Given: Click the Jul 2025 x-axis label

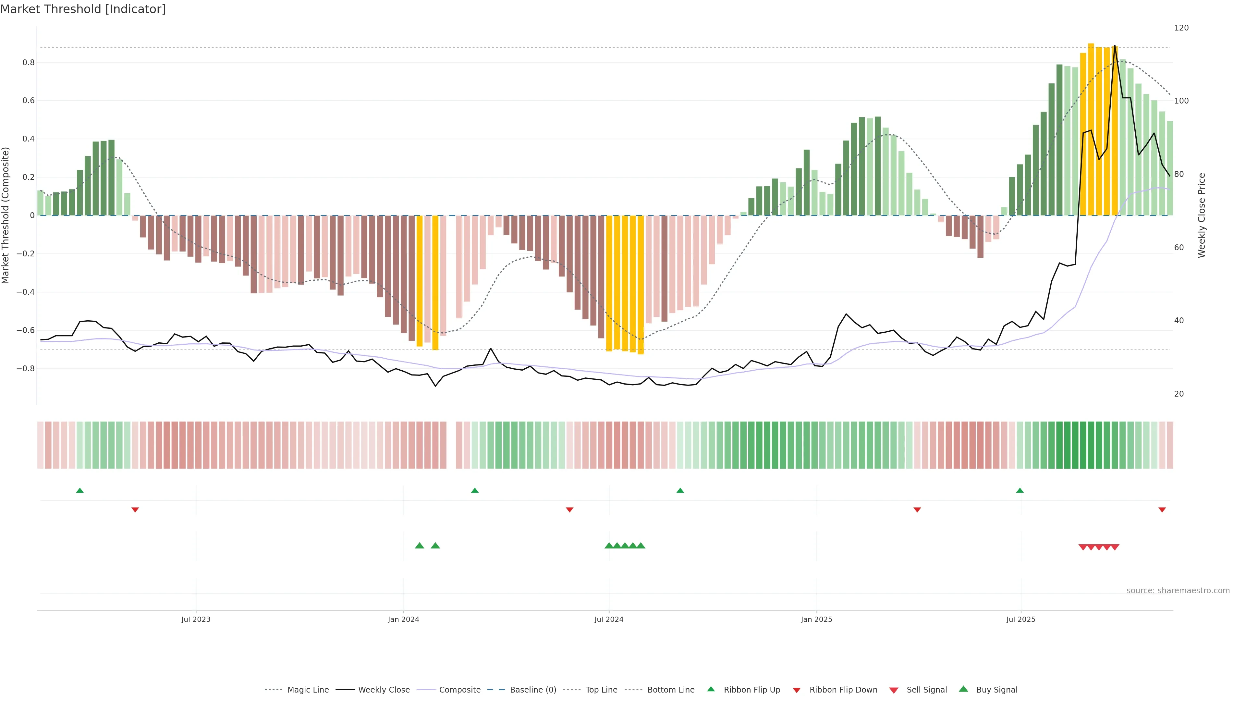Looking at the screenshot, I should coord(1020,619).
